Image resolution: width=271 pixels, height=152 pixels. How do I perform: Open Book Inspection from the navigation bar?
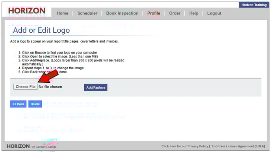(122, 13)
